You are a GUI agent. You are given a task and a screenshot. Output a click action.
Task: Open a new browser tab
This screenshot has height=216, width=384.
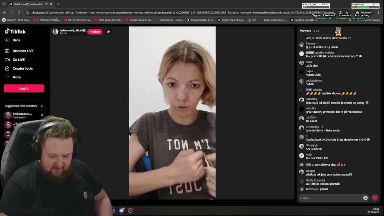[58, 4]
